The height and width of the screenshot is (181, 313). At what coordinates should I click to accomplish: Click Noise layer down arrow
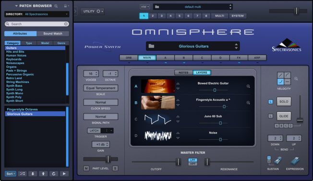[x=178, y=138]
